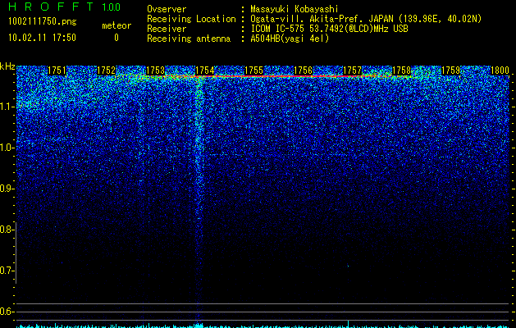Click the 1.1 kHz axis label
This screenshot has width=516, height=328.
click(7, 107)
